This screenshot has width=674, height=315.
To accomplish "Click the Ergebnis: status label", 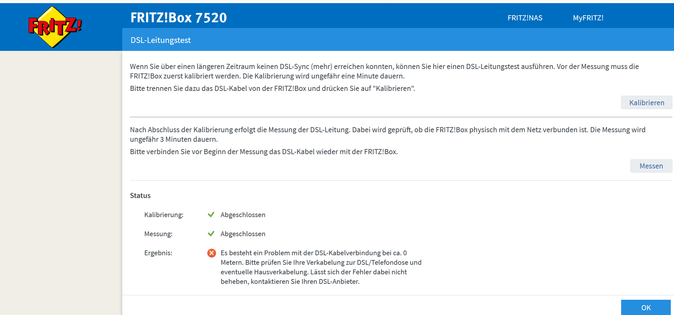I will click(158, 253).
